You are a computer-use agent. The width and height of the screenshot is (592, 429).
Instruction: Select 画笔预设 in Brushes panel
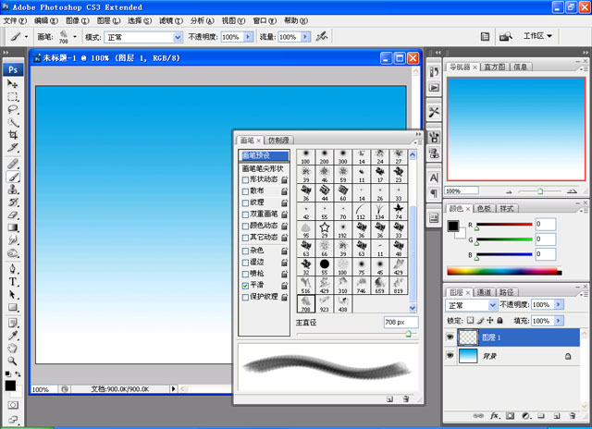[264, 155]
